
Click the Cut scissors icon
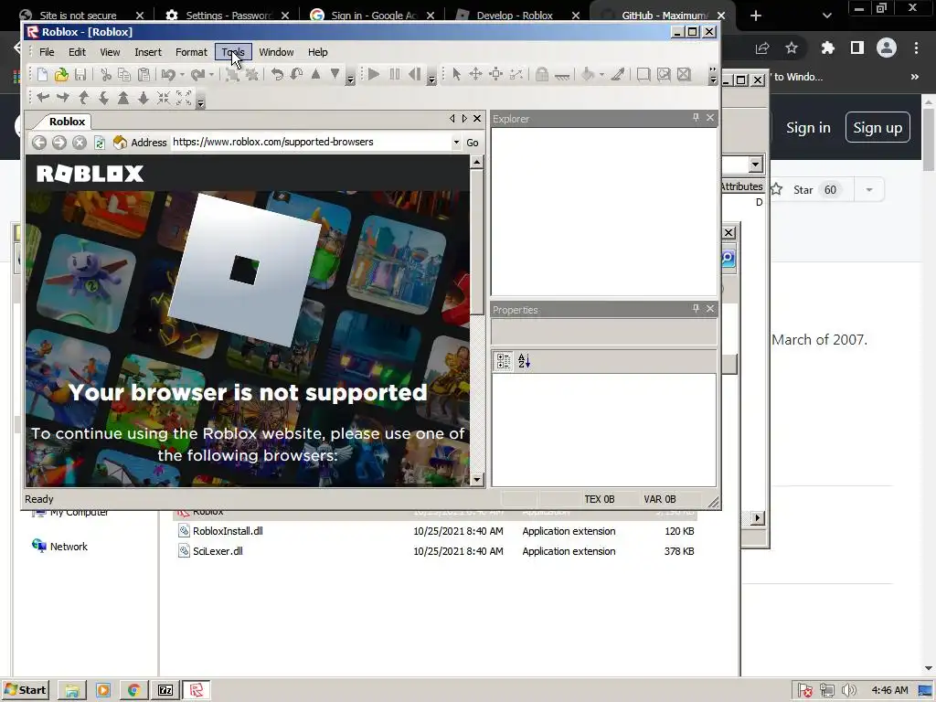(106, 75)
